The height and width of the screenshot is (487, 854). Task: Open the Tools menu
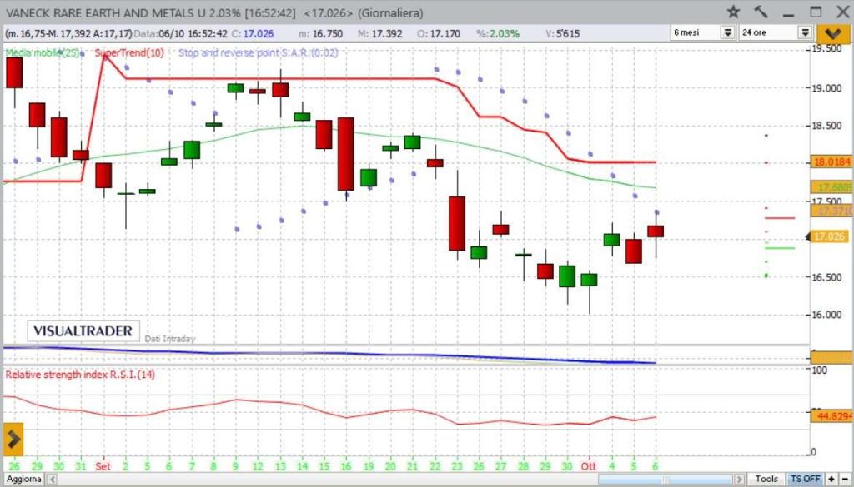tap(766, 479)
